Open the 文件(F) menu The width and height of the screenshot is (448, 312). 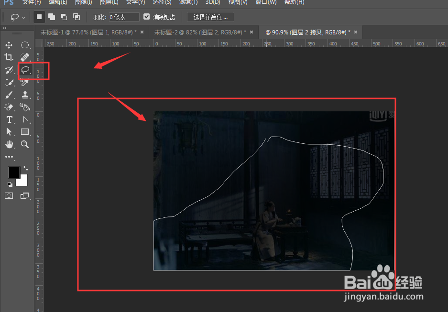pyautogui.click(x=32, y=2)
